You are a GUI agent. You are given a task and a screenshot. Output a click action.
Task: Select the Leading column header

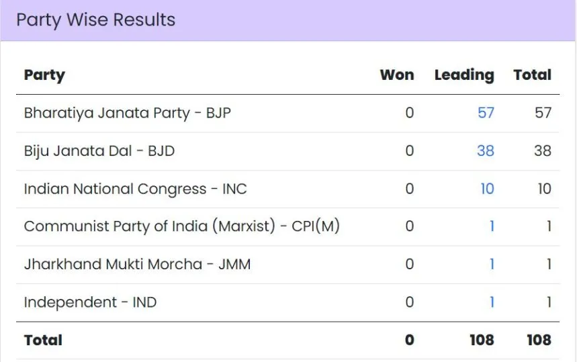coord(463,75)
